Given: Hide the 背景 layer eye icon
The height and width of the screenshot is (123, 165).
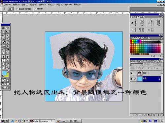Looking at the screenshot, I should pos(131,79).
